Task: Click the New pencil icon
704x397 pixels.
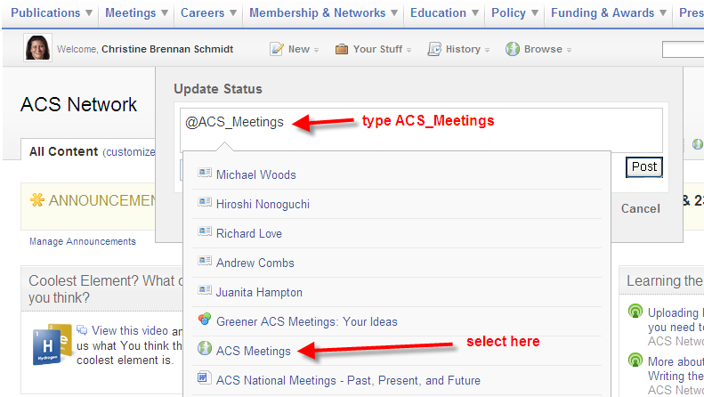Action: pos(277,49)
